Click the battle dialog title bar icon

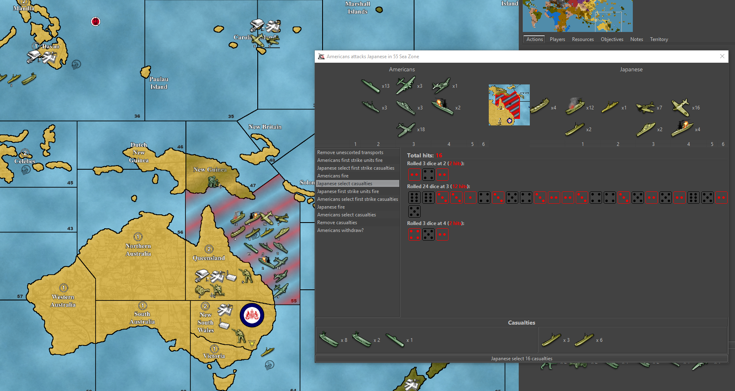click(321, 57)
